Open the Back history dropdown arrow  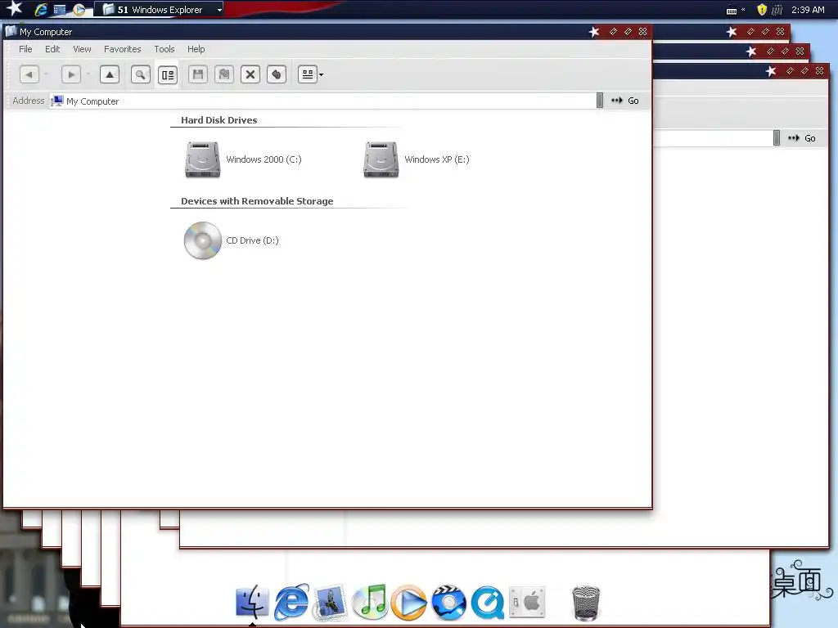47,74
